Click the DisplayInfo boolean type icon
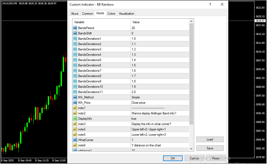 pyautogui.click(x=75, y=119)
